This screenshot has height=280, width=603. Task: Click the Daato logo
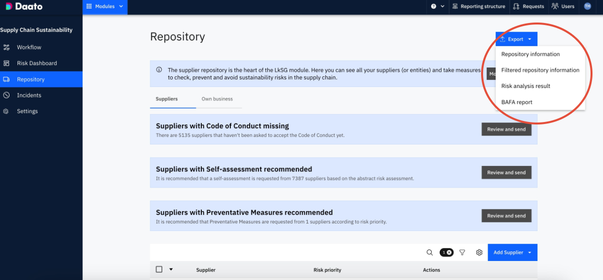pyautogui.click(x=24, y=6)
